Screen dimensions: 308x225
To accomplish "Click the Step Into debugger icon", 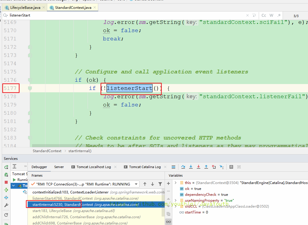I will (191, 167).
